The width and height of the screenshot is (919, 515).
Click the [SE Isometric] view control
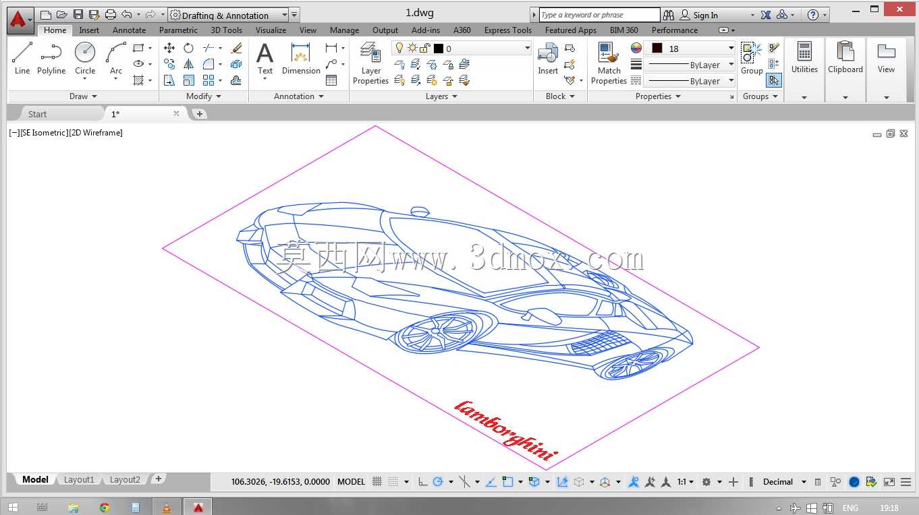[x=44, y=133]
